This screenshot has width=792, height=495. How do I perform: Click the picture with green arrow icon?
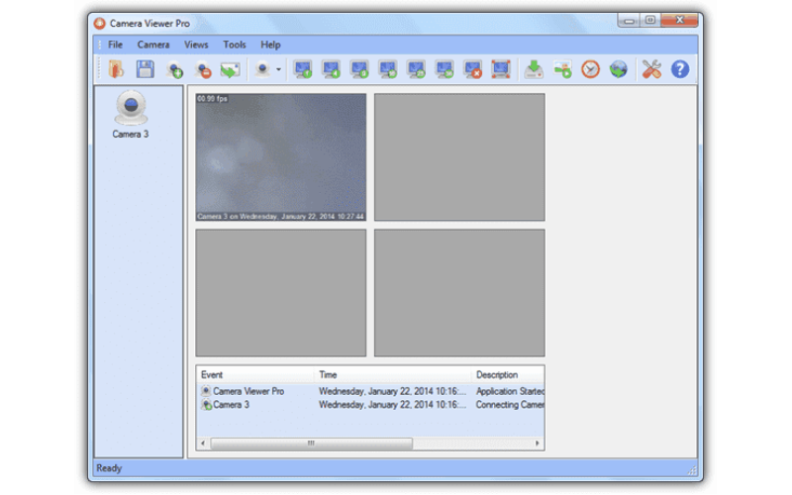click(231, 69)
